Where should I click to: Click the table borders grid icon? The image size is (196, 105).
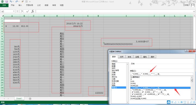pyautogui.click(x=26, y=2)
